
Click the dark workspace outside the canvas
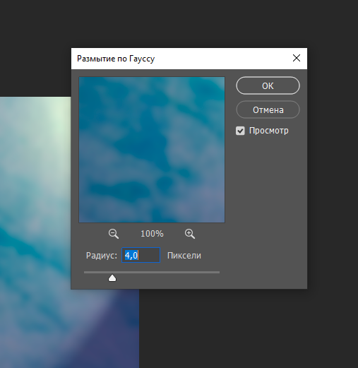point(247,330)
